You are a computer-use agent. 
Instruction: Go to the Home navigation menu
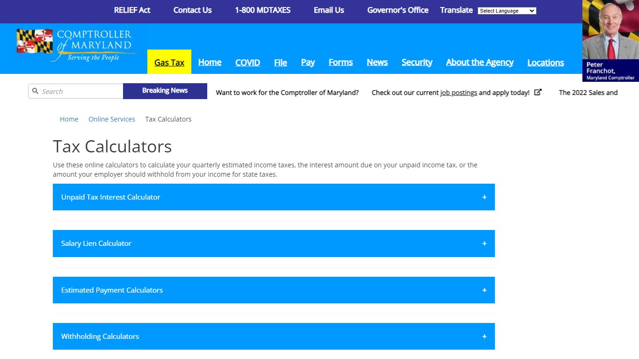point(210,62)
